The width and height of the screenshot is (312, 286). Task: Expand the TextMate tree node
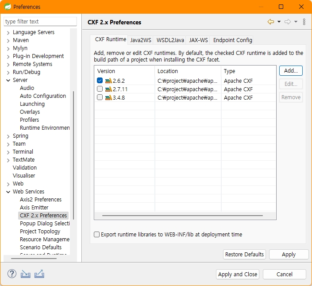8,160
